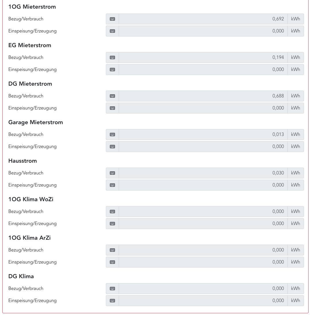Focus Hausstrom Bezug/Verbrauch field showing 0,030
310x315 pixels.
point(203,173)
